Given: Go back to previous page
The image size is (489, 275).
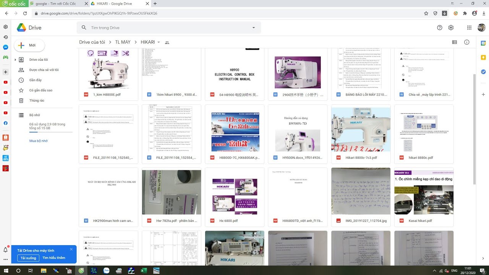Looking at the screenshot, I should pos(6,13).
